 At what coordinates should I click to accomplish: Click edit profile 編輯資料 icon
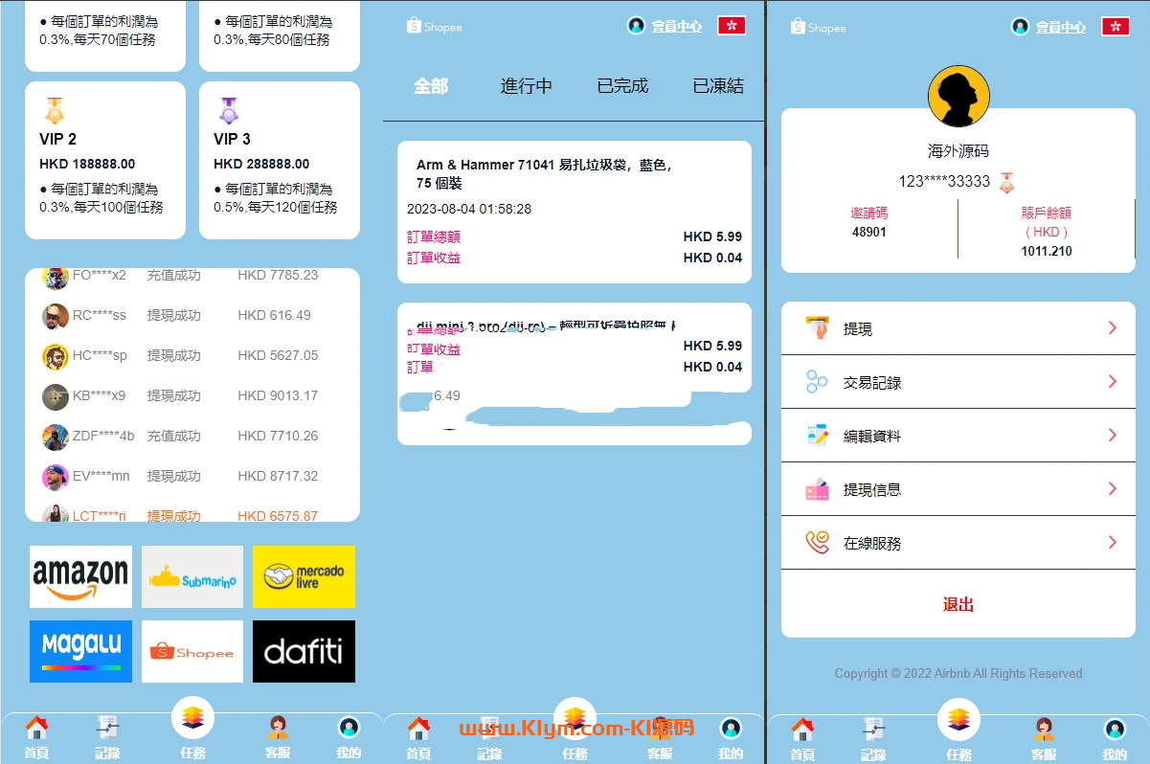[817, 436]
